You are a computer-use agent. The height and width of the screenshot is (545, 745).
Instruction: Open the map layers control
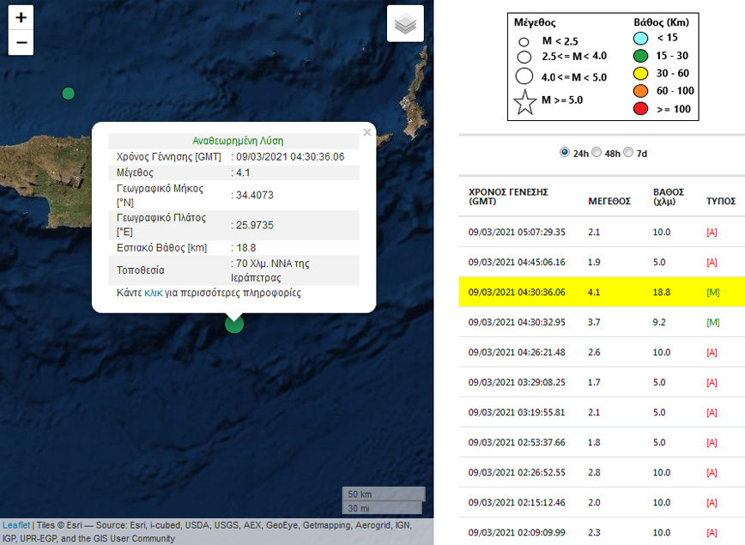pyautogui.click(x=405, y=24)
